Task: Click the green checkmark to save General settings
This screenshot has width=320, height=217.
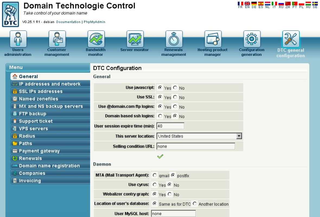Action: pos(160,156)
